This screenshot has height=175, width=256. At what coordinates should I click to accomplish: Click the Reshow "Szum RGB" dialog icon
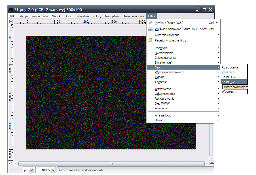pyautogui.click(x=151, y=29)
